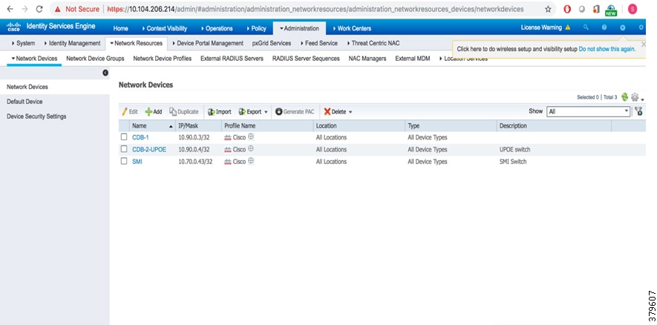Expand the Operations menu
Viewport: 657px width, 325px height.
coord(217,28)
